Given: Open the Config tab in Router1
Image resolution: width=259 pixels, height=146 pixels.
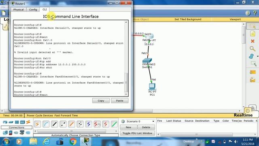Looking at the screenshot, I should (x=33, y=10).
